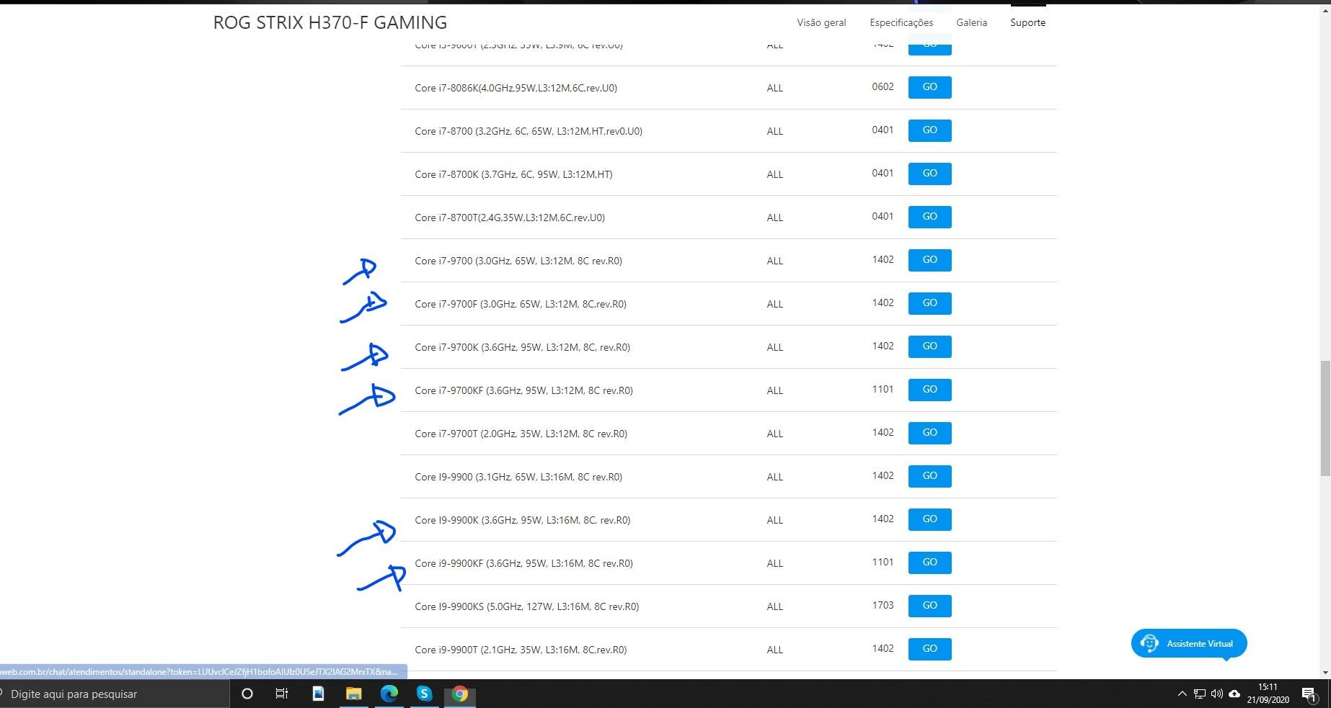This screenshot has height=708, width=1331.
Task: Click GO for Core i9-9900T row
Action: (x=929, y=649)
